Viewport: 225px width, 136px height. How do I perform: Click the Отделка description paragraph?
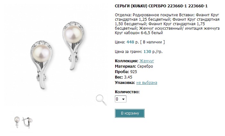167,24
